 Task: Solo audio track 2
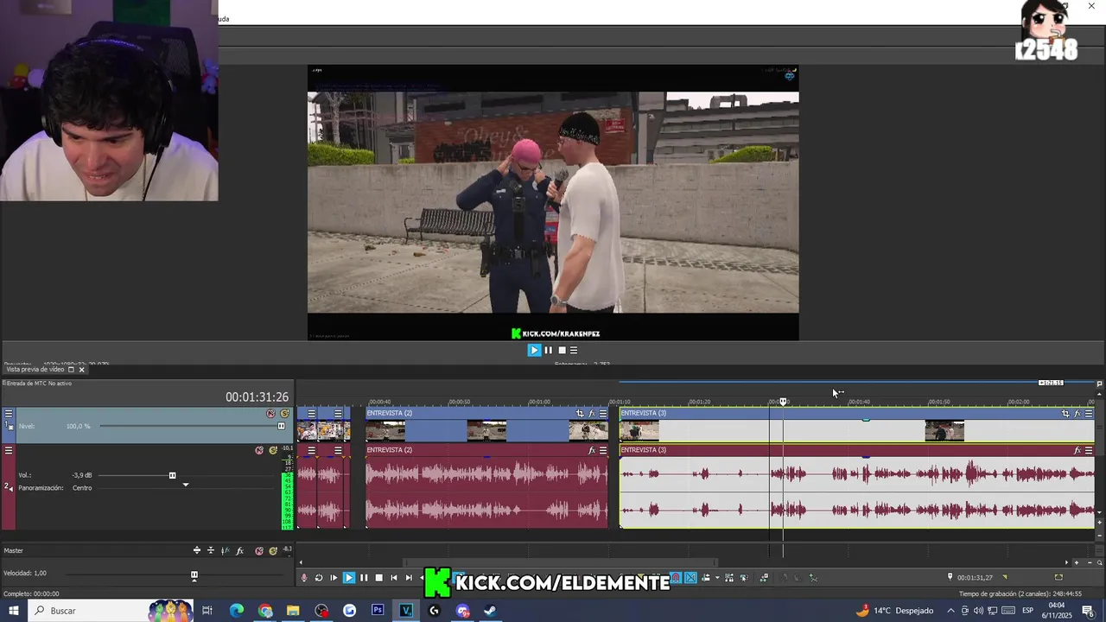273,450
